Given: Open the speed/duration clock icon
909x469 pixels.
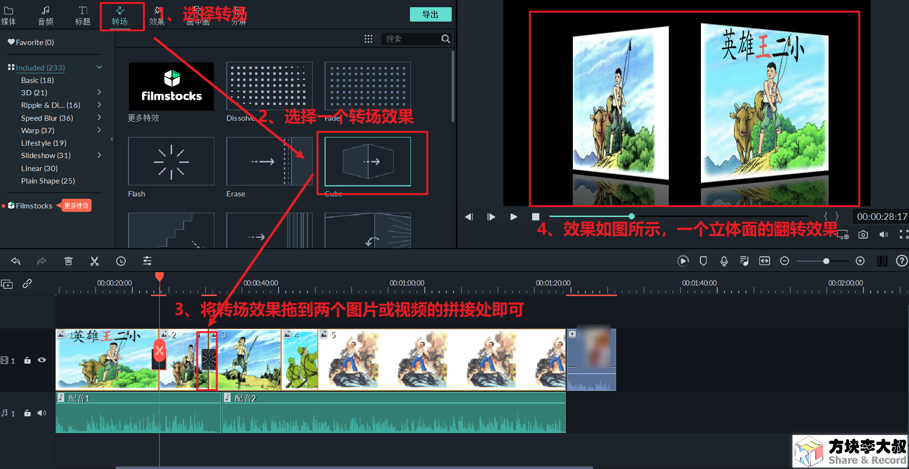Looking at the screenshot, I should click(121, 261).
